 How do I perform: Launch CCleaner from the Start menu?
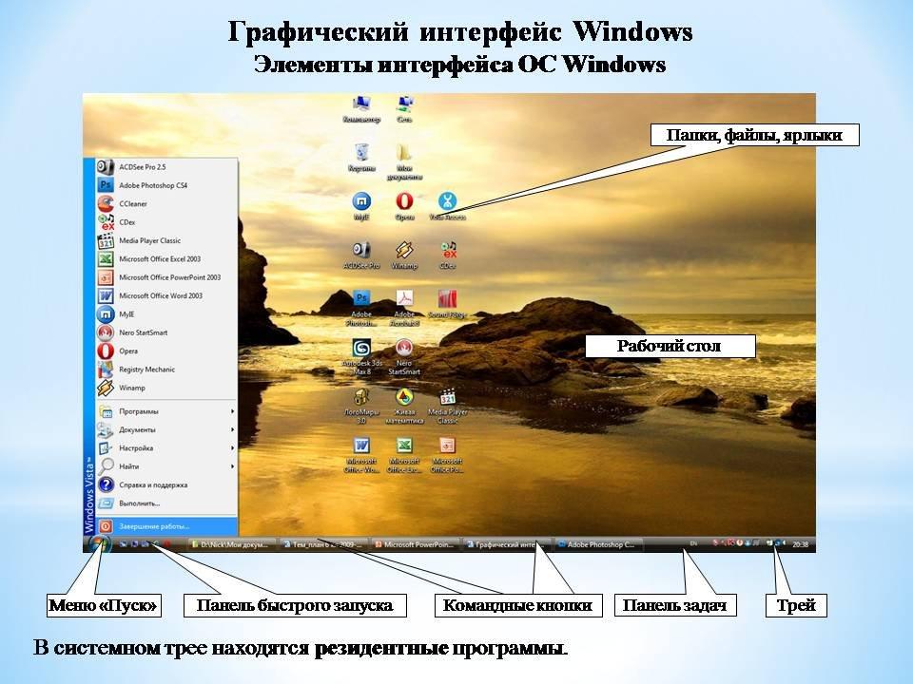132,203
